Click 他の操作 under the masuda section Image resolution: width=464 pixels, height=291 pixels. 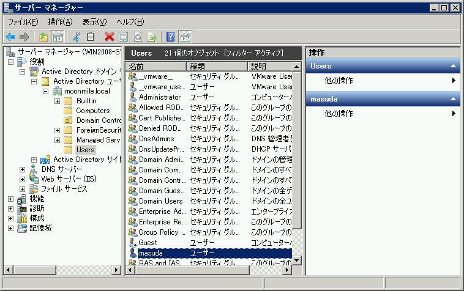point(339,114)
